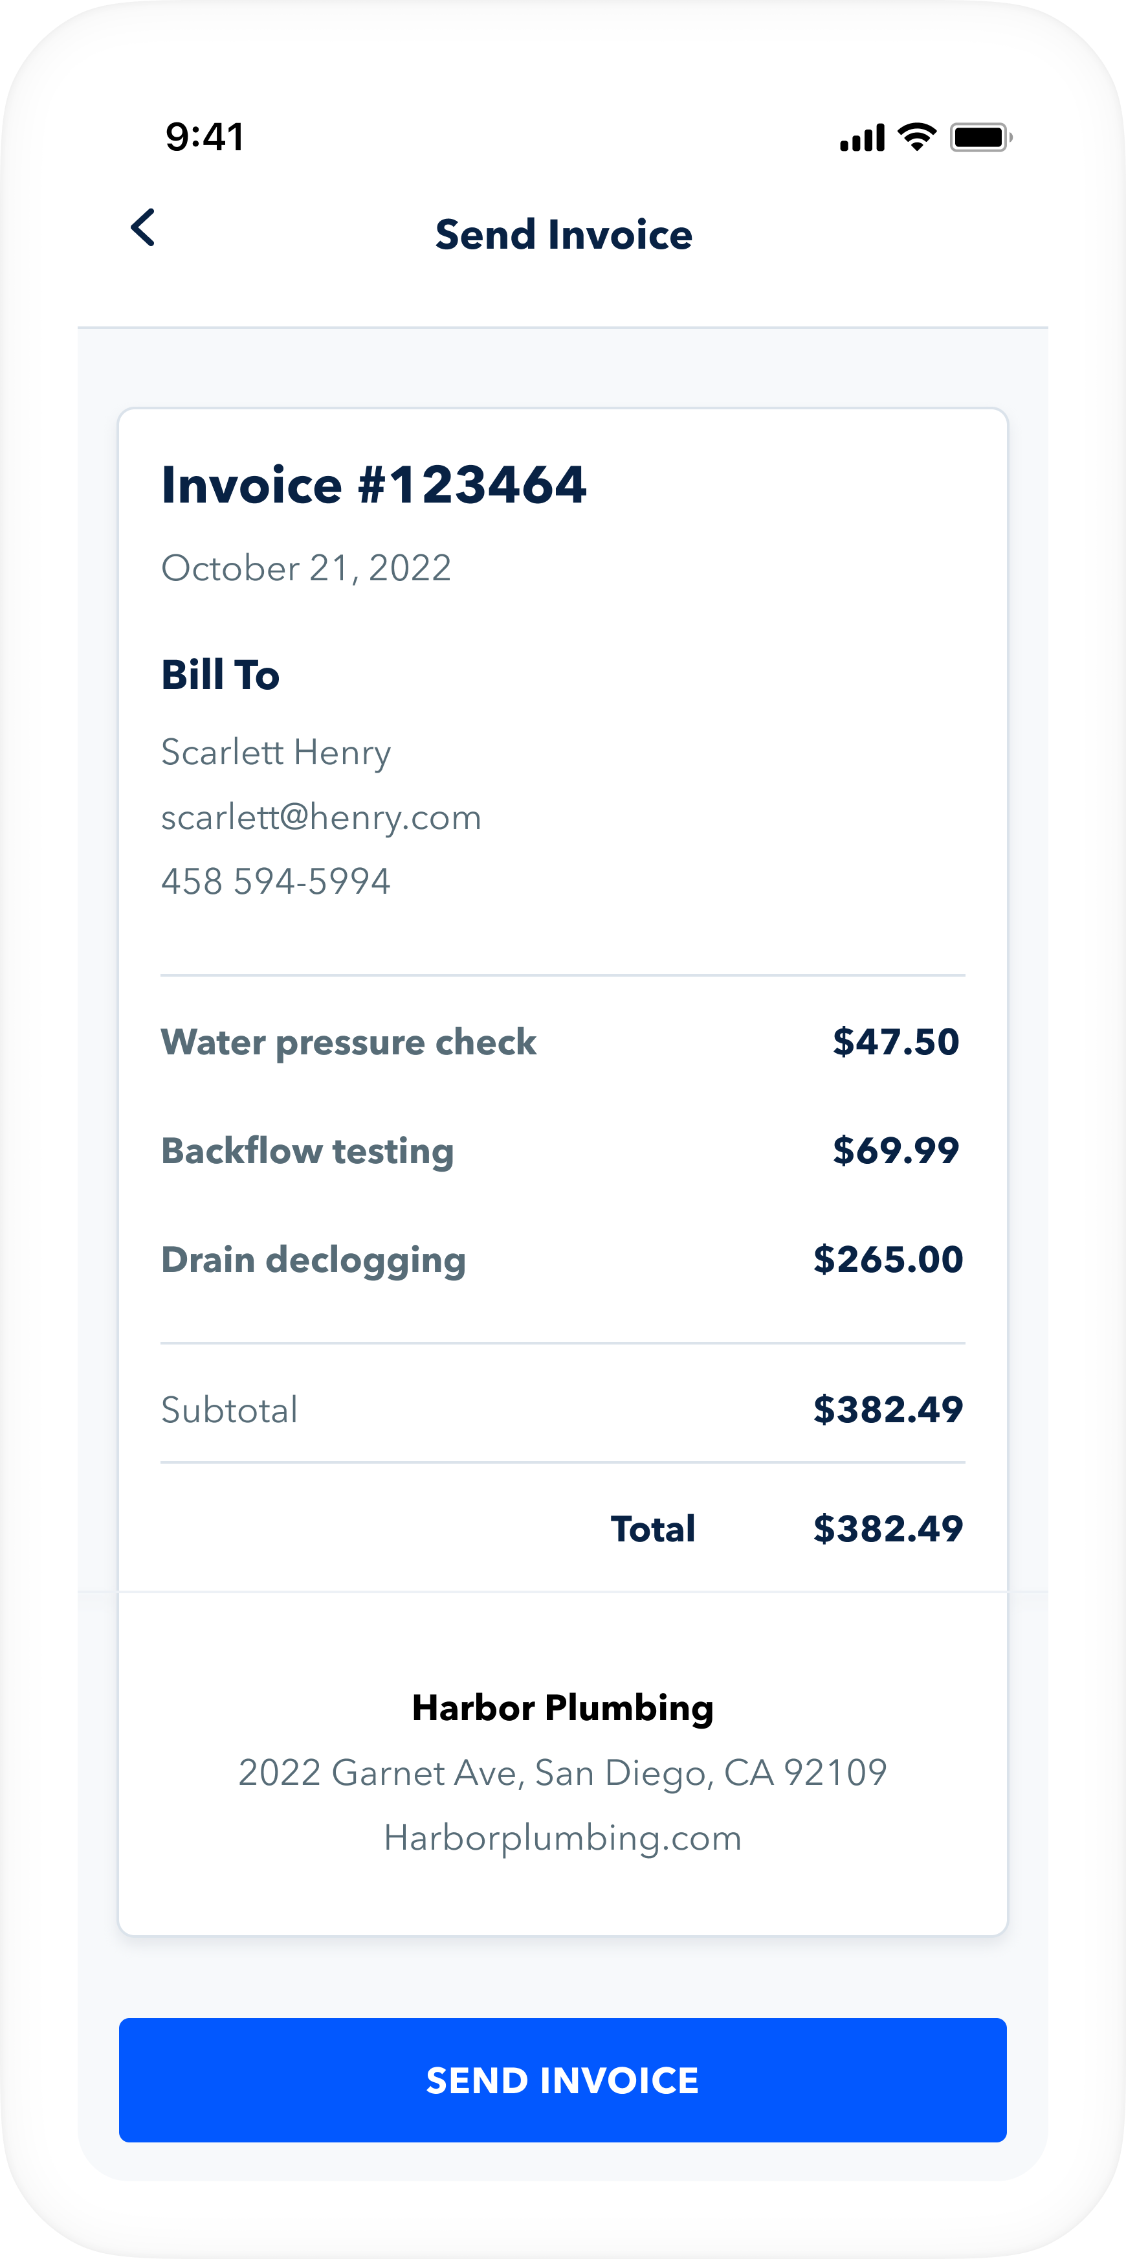Select the Water pressure check line item
The height and width of the screenshot is (2259, 1126).
[x=349, y=1042]
